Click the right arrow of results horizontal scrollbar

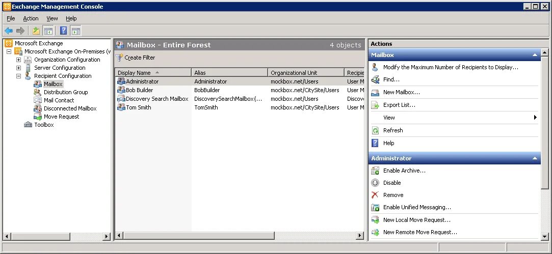[360, 235]
